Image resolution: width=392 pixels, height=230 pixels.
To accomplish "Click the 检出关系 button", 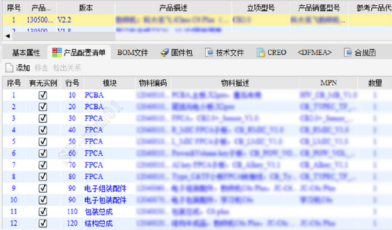I will tap(67, 68).
